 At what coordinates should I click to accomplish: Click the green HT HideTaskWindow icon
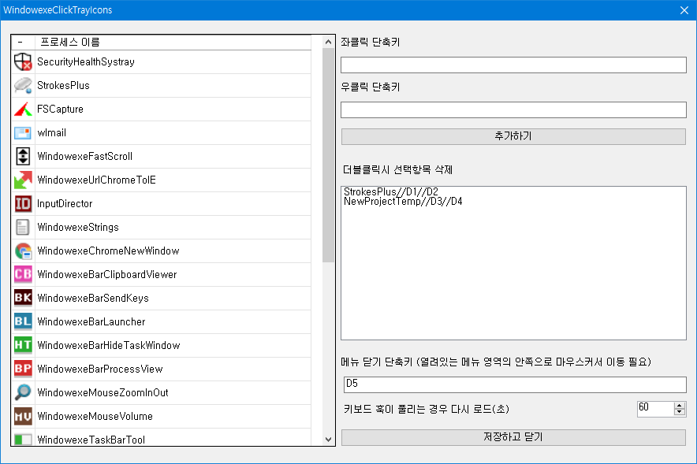[23, 345]
